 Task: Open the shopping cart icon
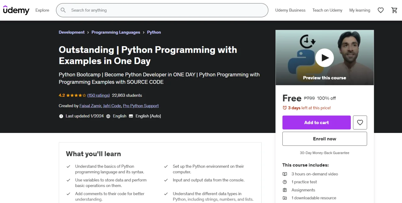(394, 10)
